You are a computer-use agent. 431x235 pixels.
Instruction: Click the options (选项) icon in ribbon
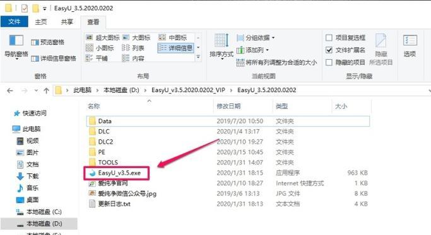click(x=410, y=46)
